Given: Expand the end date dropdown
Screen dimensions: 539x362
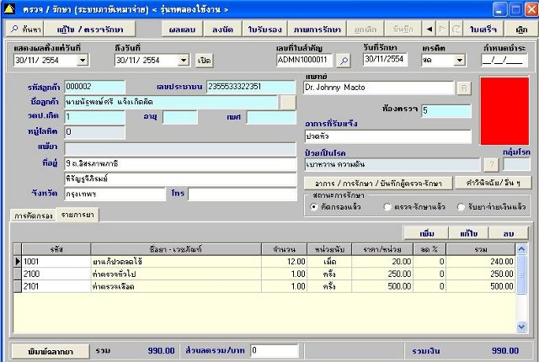Looking at the screenshot, I should [184, 61].
